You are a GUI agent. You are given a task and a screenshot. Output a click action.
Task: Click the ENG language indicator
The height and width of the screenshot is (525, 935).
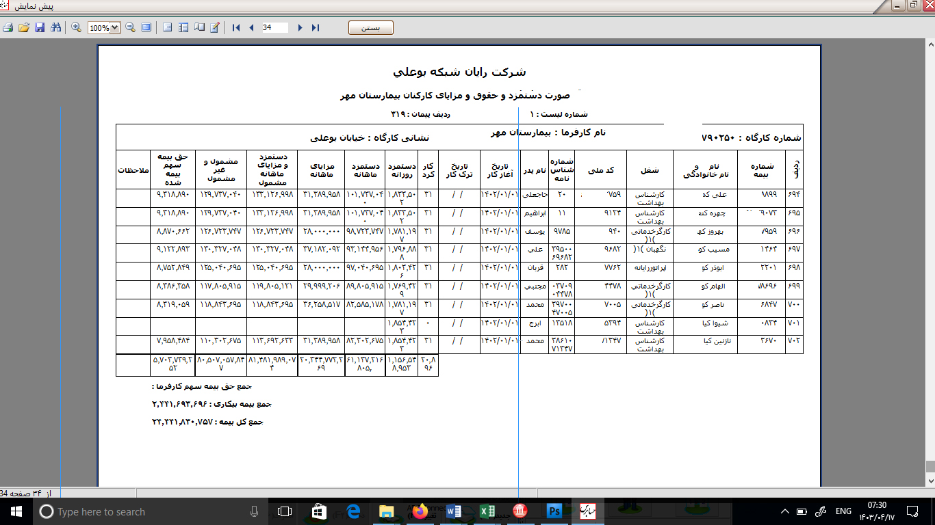pos(843,511)
